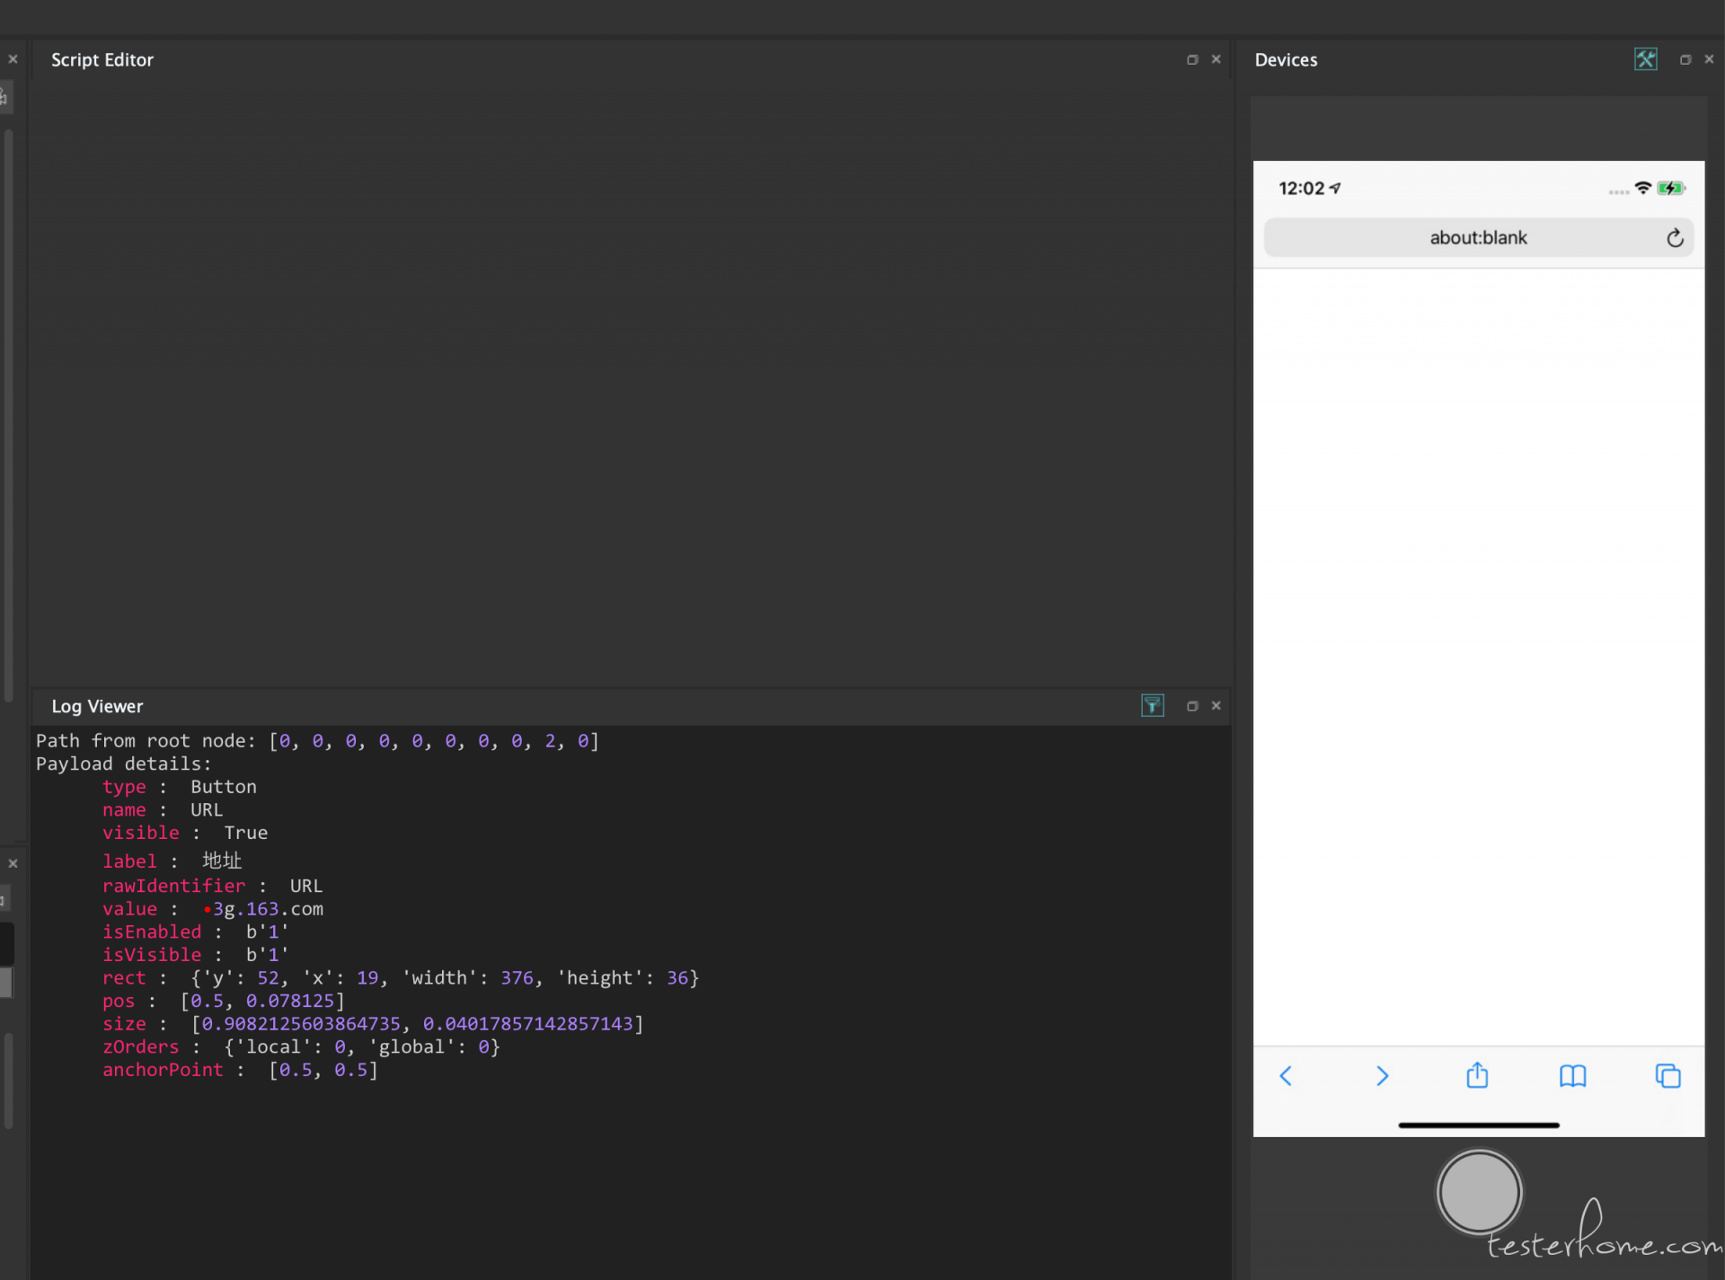Image resolution: width=1725 pixels, height=1280 pixels.
Task: Tap the browser back arrow on device
Action: point(1286,1076)
